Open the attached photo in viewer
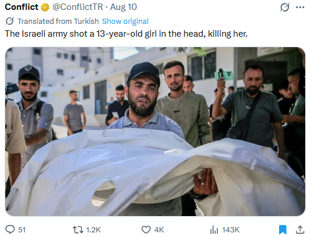 tap(155, 132)
